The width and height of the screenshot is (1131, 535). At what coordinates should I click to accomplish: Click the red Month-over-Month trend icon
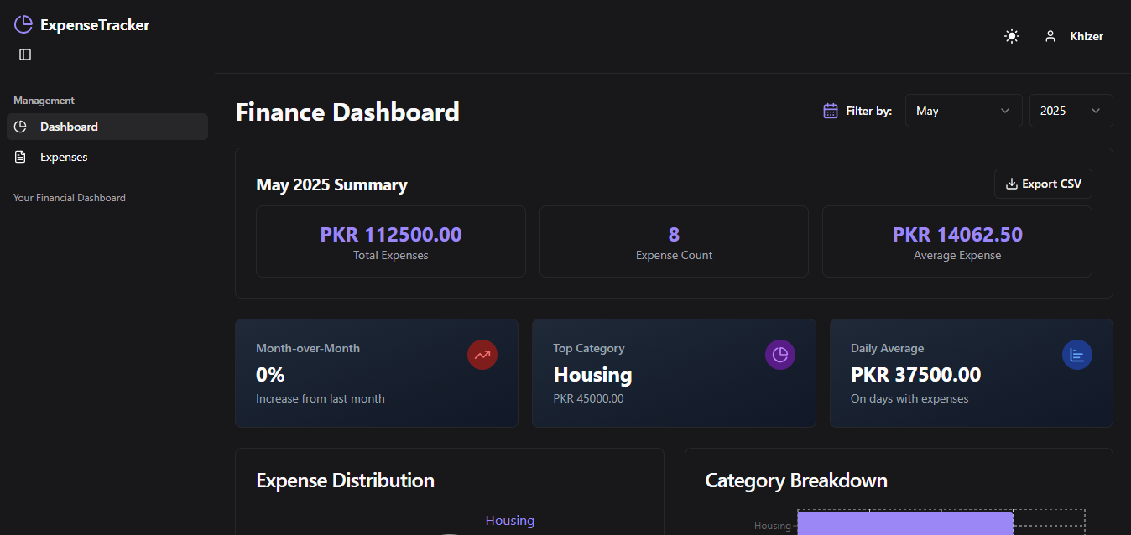(482, 355)
